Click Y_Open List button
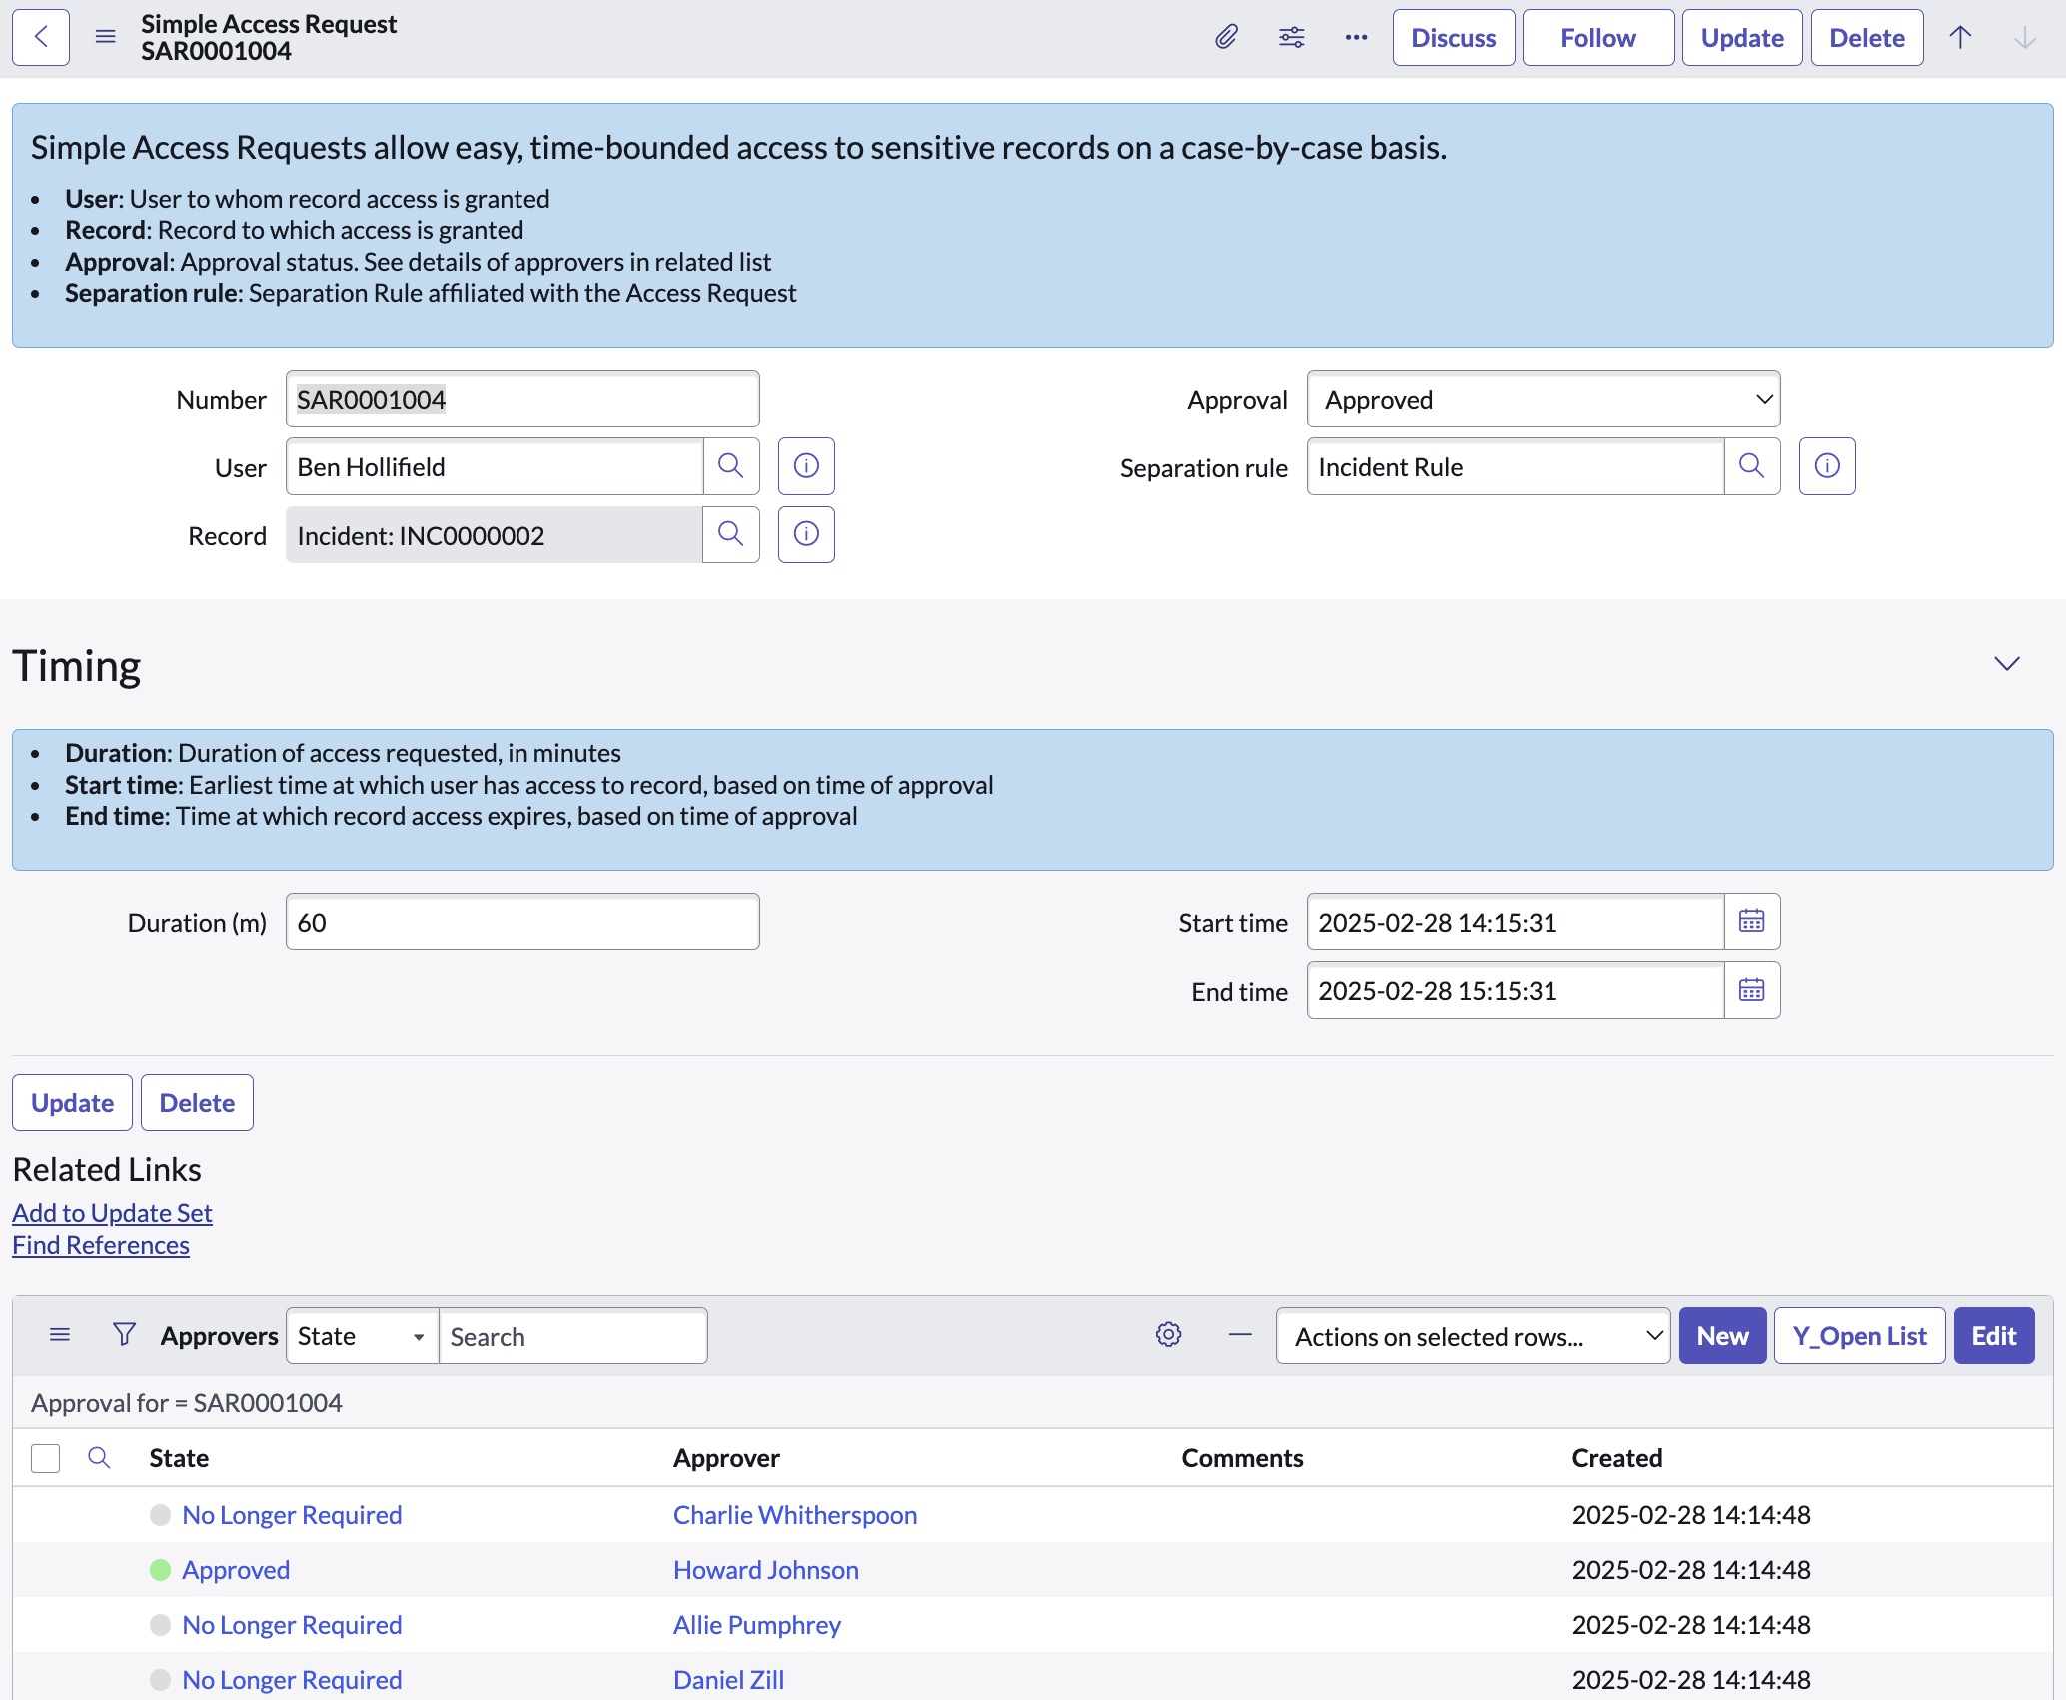 [1859, 1336]
